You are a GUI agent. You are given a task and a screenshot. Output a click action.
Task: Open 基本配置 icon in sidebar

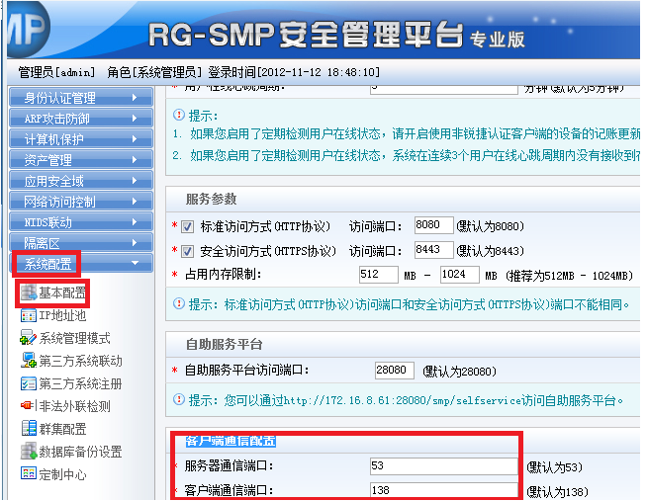(x=29, y=292)
